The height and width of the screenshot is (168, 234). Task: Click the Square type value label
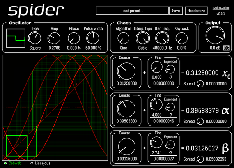coord(35,48)
